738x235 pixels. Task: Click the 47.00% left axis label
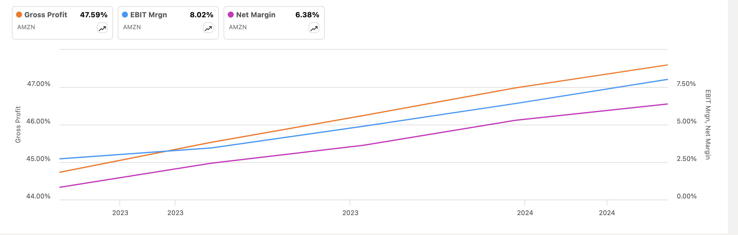click(x=39, y=84)
